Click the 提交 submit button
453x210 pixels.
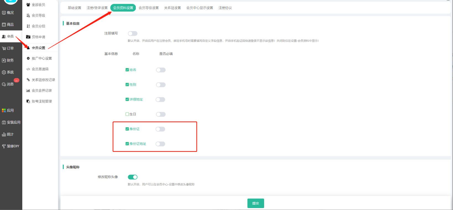tap(256, 203)
